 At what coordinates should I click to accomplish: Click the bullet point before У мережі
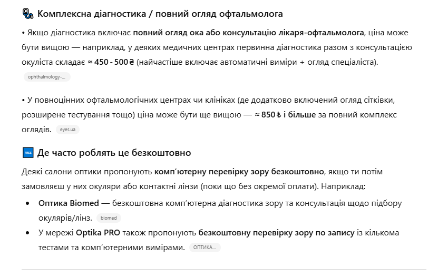point(27,232)
